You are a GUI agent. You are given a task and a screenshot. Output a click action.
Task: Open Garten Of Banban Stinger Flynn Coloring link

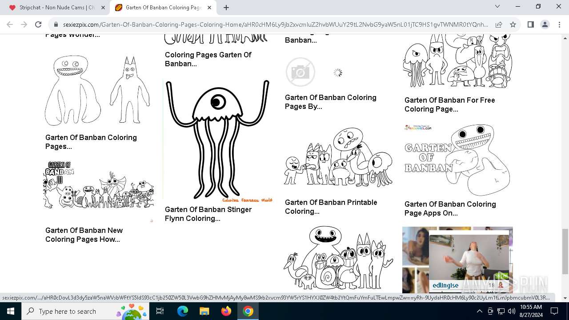tap(208, 214)
